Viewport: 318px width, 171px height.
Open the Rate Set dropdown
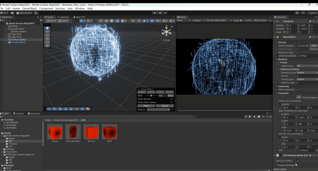[170, 96]
